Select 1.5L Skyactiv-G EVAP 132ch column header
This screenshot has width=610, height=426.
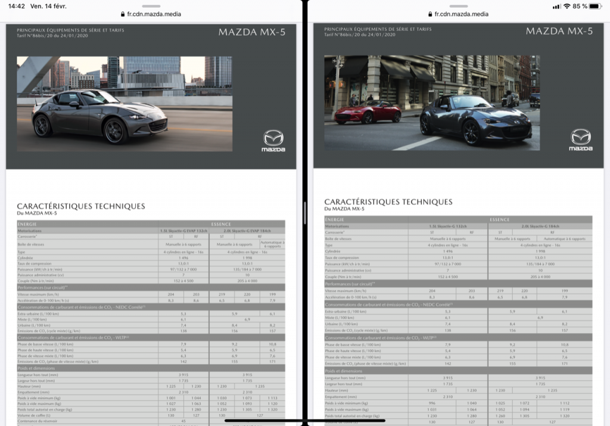pyautogui.click(x=183, y=231)
